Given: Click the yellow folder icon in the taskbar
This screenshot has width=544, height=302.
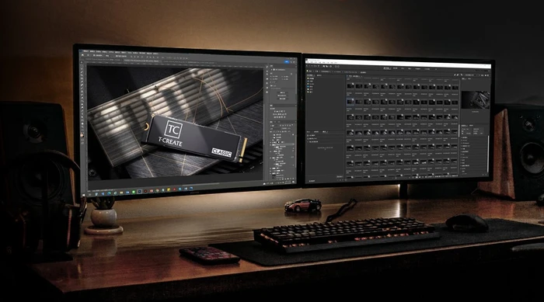Looking at the screenshot, I should [x=121, y=193].
